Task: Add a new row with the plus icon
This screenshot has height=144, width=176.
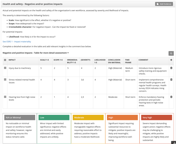Action: 171,60
